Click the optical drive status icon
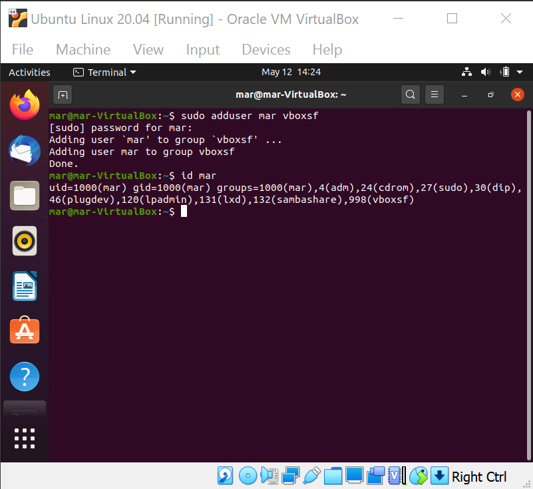The width and height of the screenshot is (533, 489). 248,476
